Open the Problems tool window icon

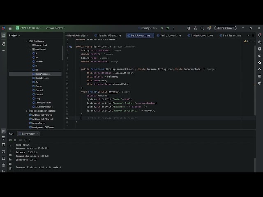tap(3, 165)
